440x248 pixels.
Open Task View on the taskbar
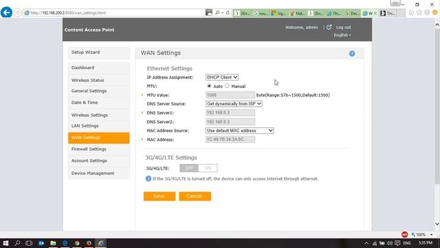click(x=29, y=243)
